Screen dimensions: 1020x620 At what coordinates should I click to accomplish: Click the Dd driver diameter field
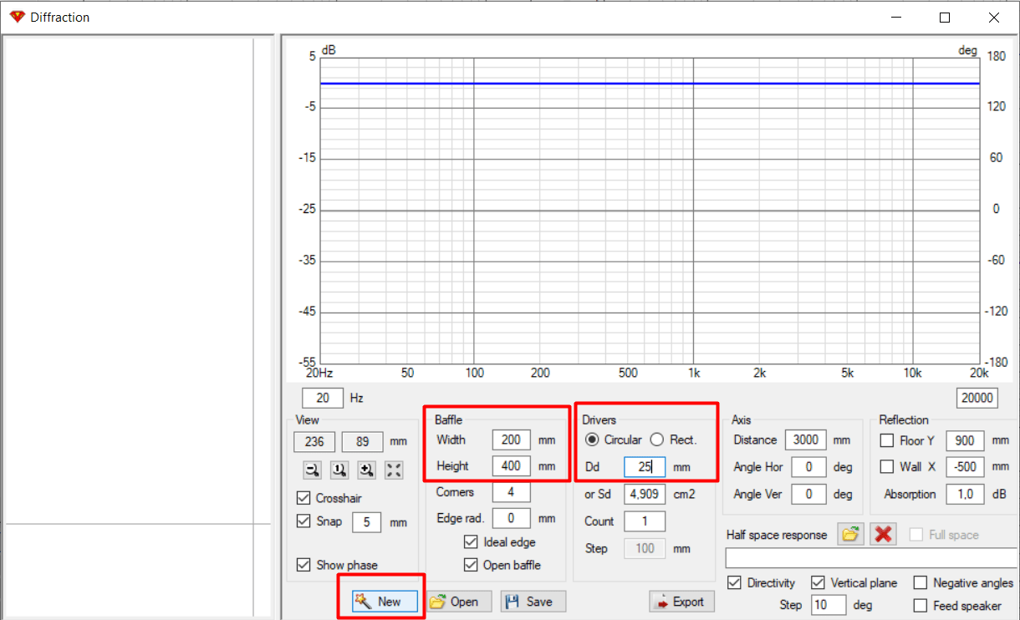coord(645,467)
